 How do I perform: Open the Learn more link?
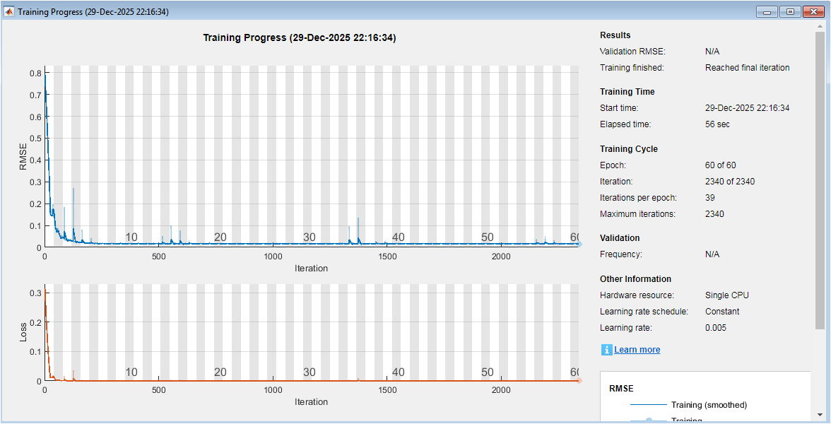coord(637,350)
